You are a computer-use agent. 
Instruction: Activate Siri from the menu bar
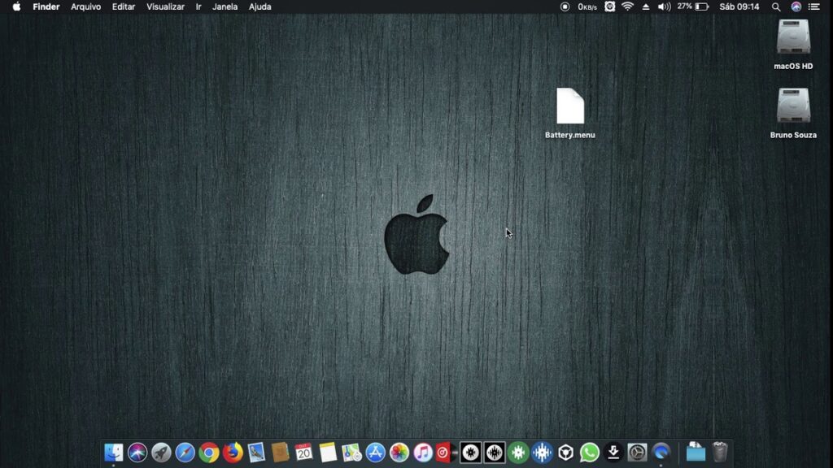coord(796,6)
